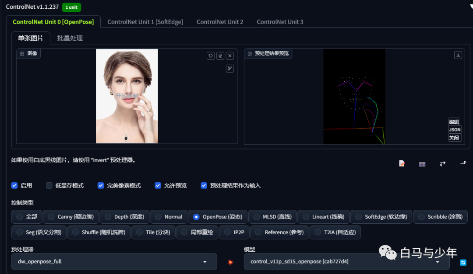The height and width of the screenshot is (274, 473).
Task: Collapse the ControlNet panel triangle
Action: coord(471,6)
